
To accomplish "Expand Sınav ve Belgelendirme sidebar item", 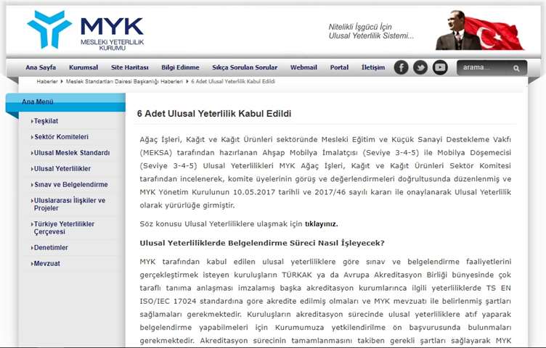I will [70, 185].
